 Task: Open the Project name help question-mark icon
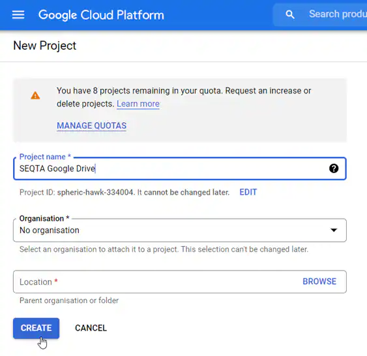coord(334,169)
